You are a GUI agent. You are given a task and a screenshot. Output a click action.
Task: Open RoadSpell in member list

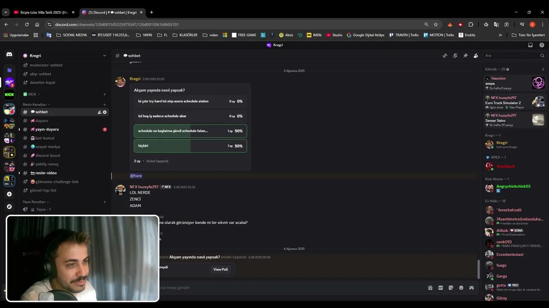click(x=505, y=166)
